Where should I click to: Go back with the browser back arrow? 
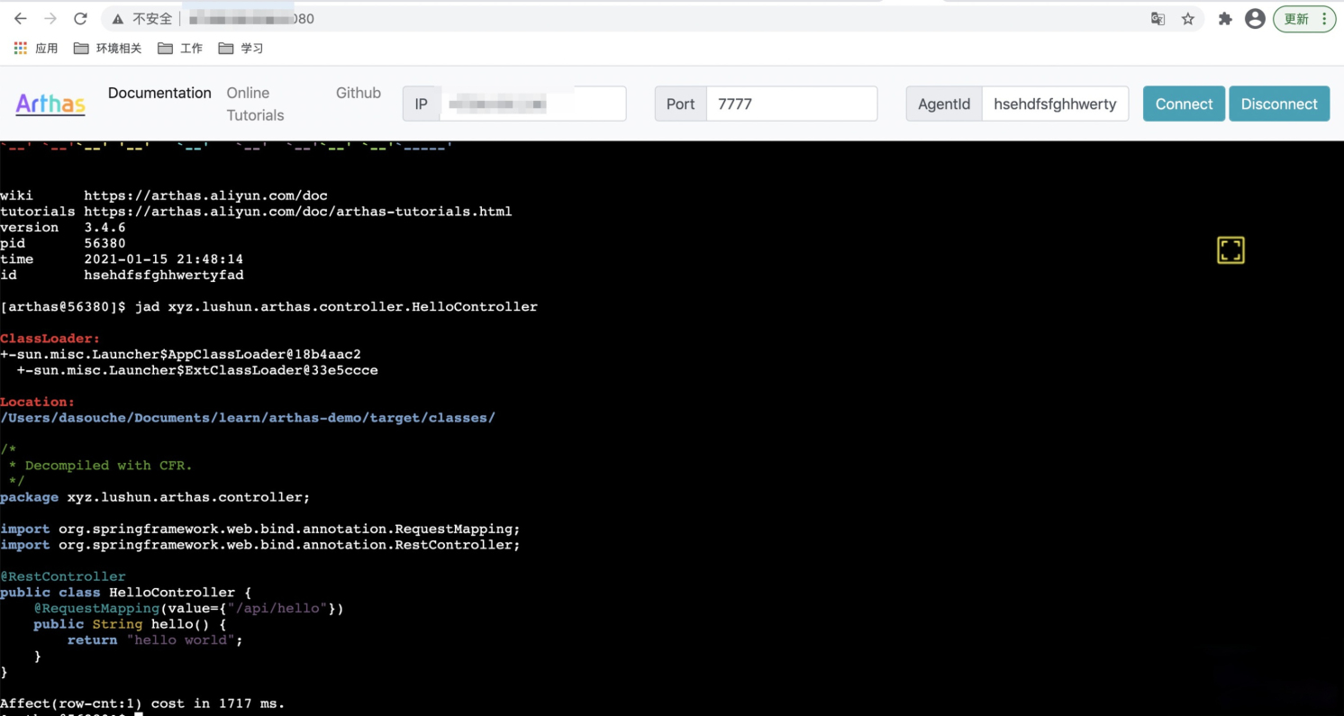tap(21, 19)
